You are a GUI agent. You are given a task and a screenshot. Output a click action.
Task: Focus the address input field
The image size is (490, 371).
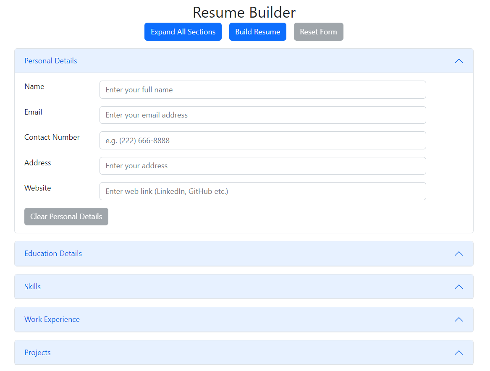pos(262,166)
